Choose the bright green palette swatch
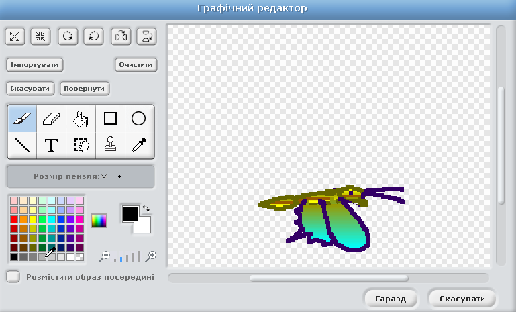 point(42,219)
